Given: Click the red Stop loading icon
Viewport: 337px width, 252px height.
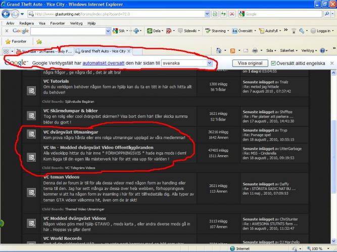Looking at the screenshot, I should [234, 14].
